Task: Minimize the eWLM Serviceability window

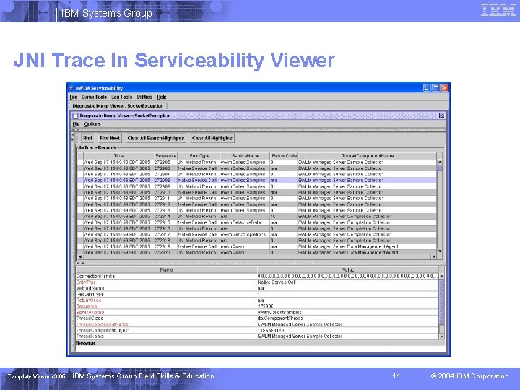Action: (x=427, y=88)
